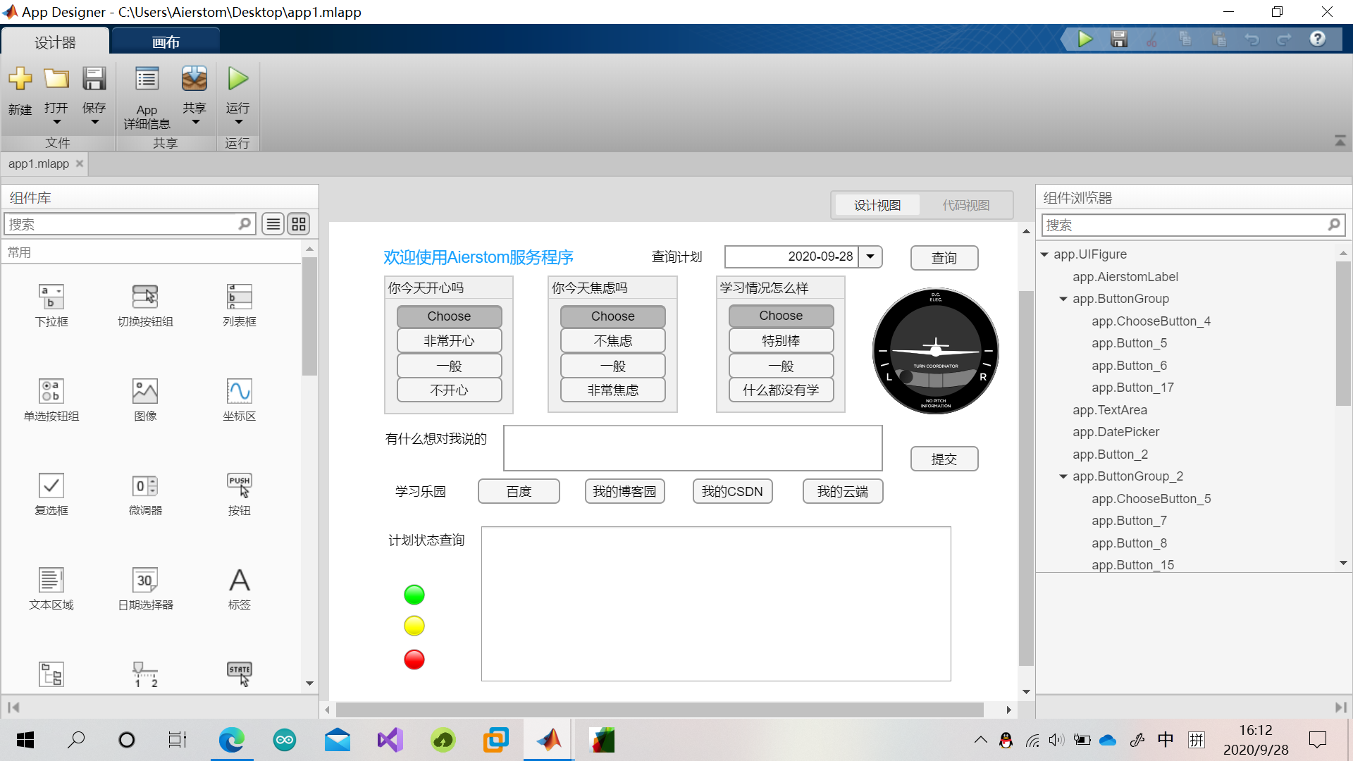Switch to the 设计视图 tab
The width and height of the screenshot is (1353, 761).
pos(877,204)
